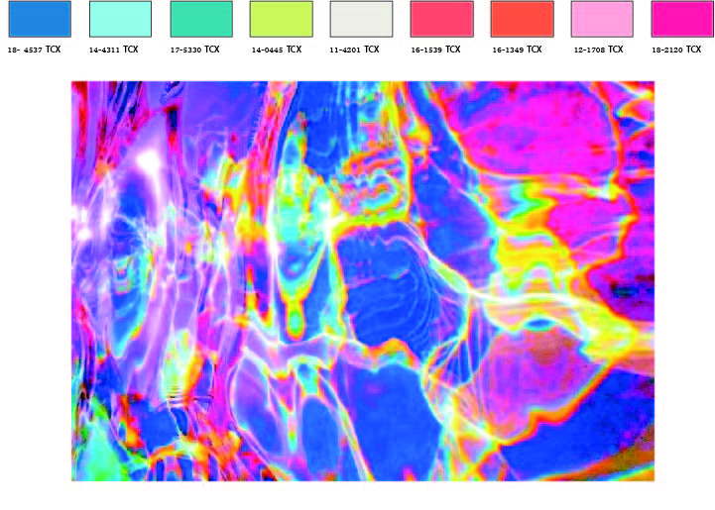
Task: Pick the coral pink 16-1539 TCX swatch
Action: coord(442,19)
